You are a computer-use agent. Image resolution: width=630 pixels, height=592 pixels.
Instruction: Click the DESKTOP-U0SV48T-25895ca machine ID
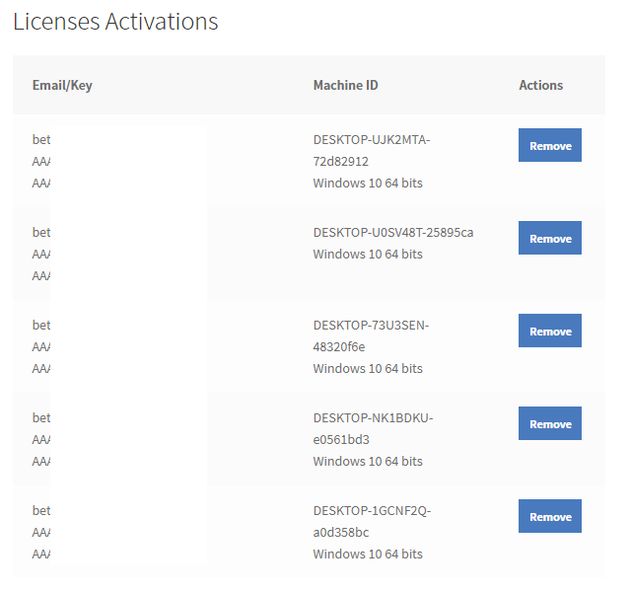pyautogui.click(x=392, y=232)
